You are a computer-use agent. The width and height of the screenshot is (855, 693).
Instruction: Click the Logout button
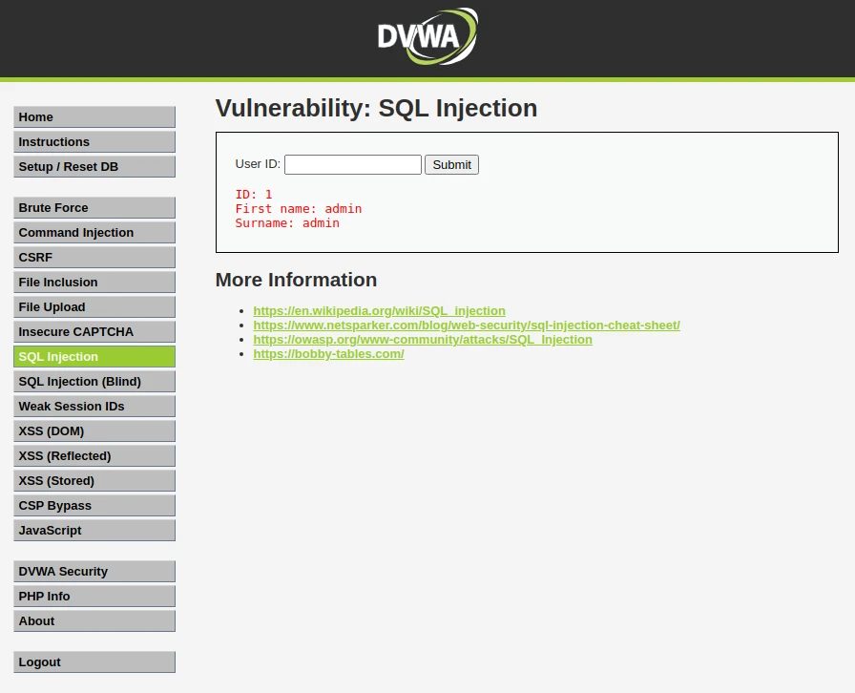94,661
